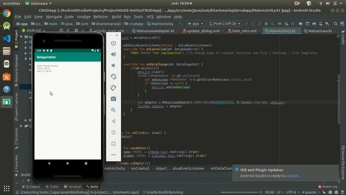Tap the phone's home navigation button

coord(68,164)
